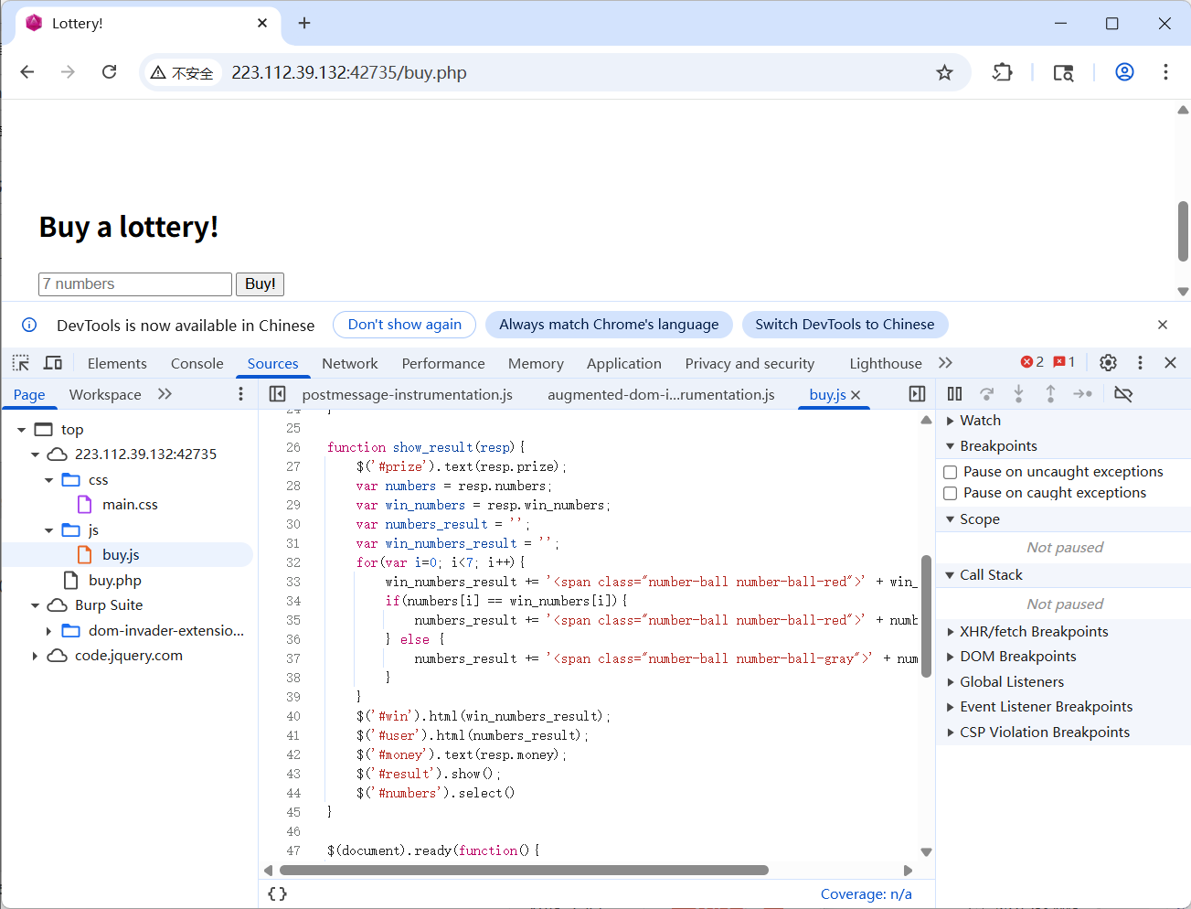Screen dimensions: 1191x909
Task: Deactivate breakpoints icon
Action: coord(1123,394)
